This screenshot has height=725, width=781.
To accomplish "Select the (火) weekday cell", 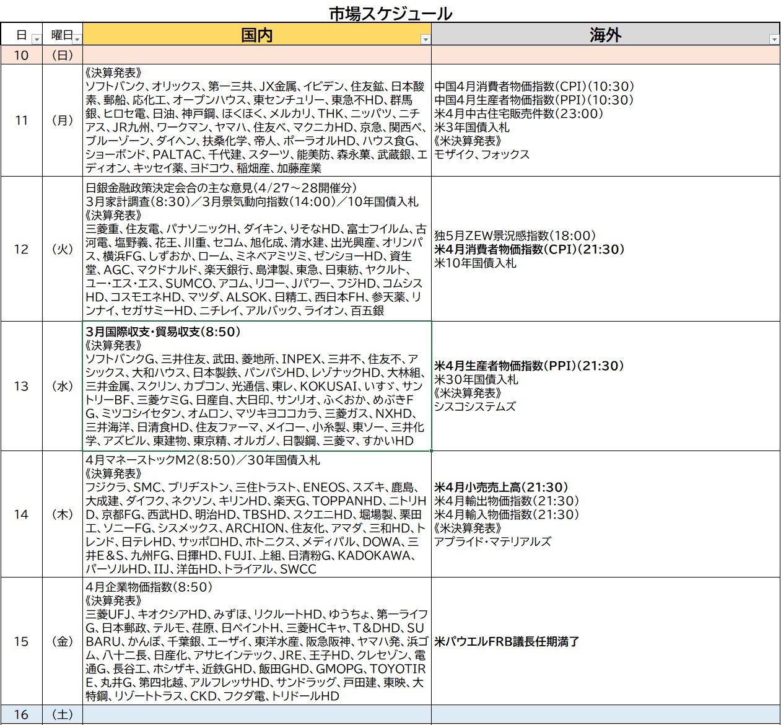I will tap(62, 249).
